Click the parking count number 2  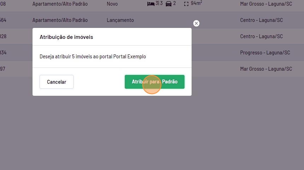coord(174,3)
